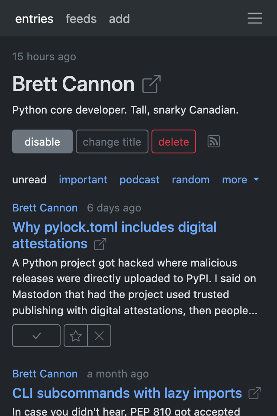Click the RSS feed icon
Screen dimensions: 277x416
[213, 141]
